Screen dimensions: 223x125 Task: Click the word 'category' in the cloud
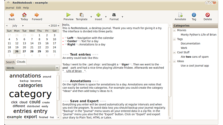[x=30, y=94]
